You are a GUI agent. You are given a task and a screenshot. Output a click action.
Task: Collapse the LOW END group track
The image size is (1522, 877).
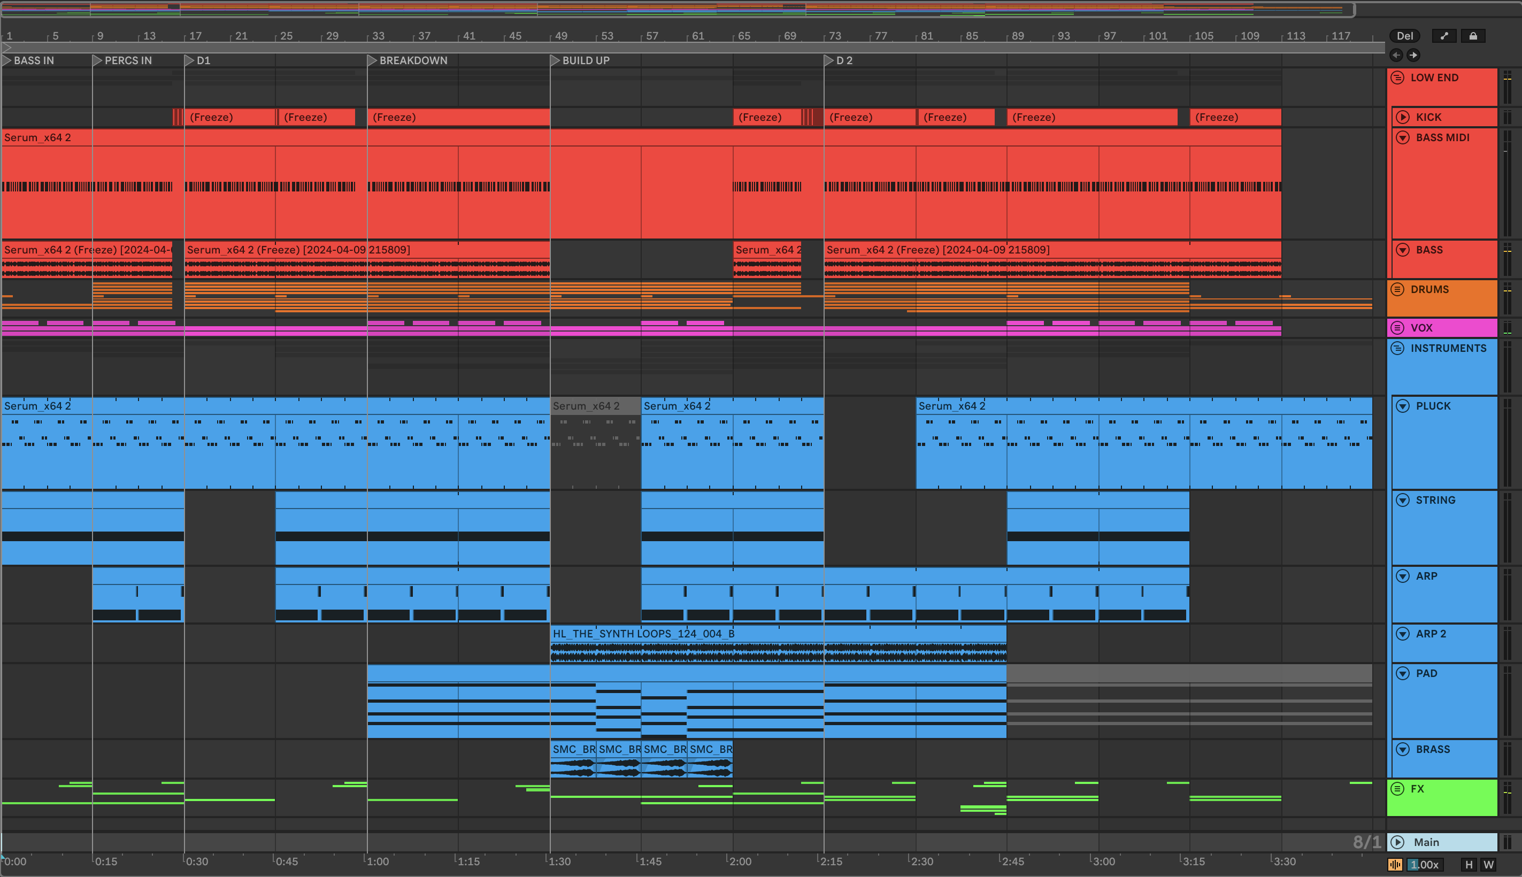(x=1397, y=78)
